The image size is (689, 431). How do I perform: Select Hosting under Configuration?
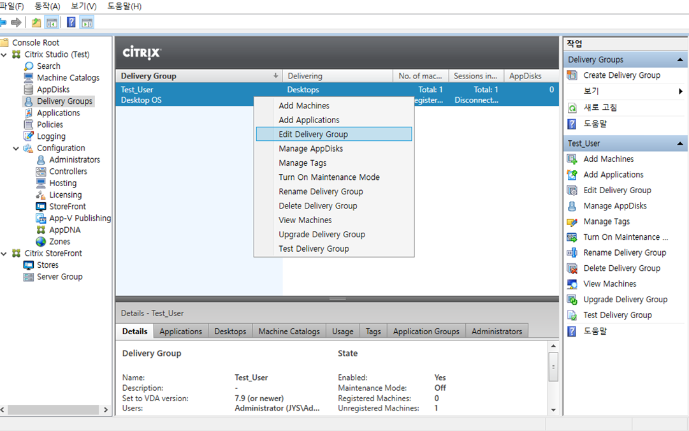click(x=63, y=183)
